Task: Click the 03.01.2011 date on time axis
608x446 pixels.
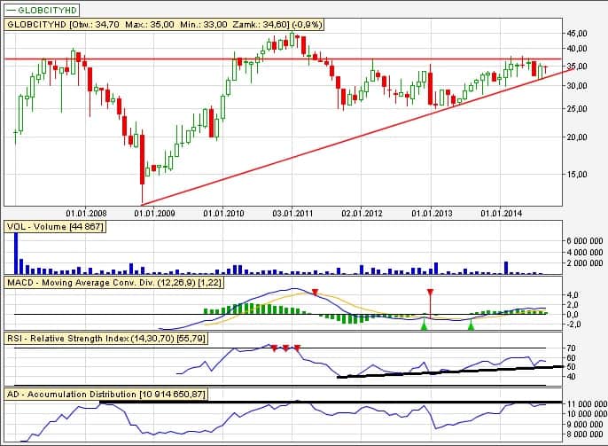Action: pos(293,214)
